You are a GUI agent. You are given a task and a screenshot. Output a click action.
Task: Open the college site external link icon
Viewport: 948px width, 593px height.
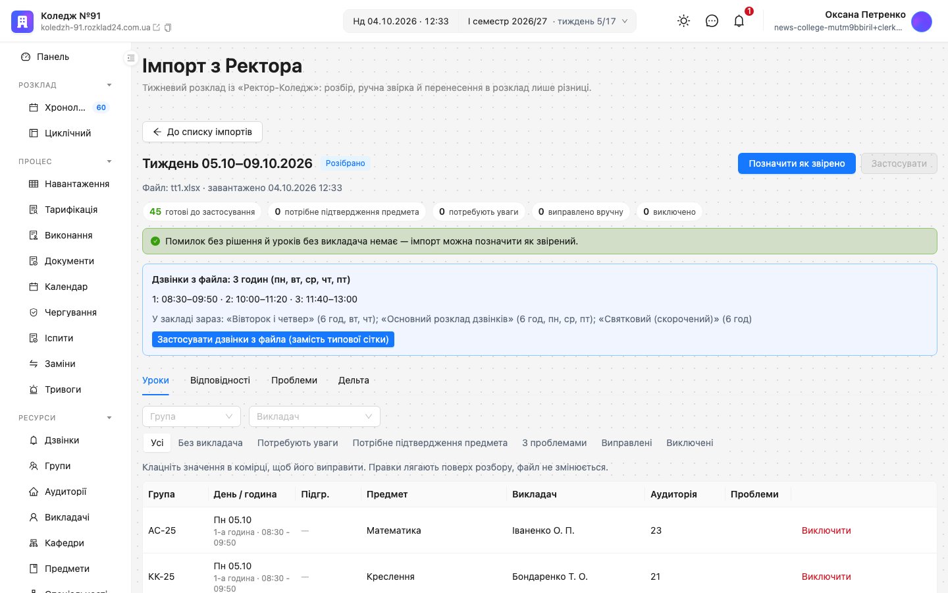point(157,28)
